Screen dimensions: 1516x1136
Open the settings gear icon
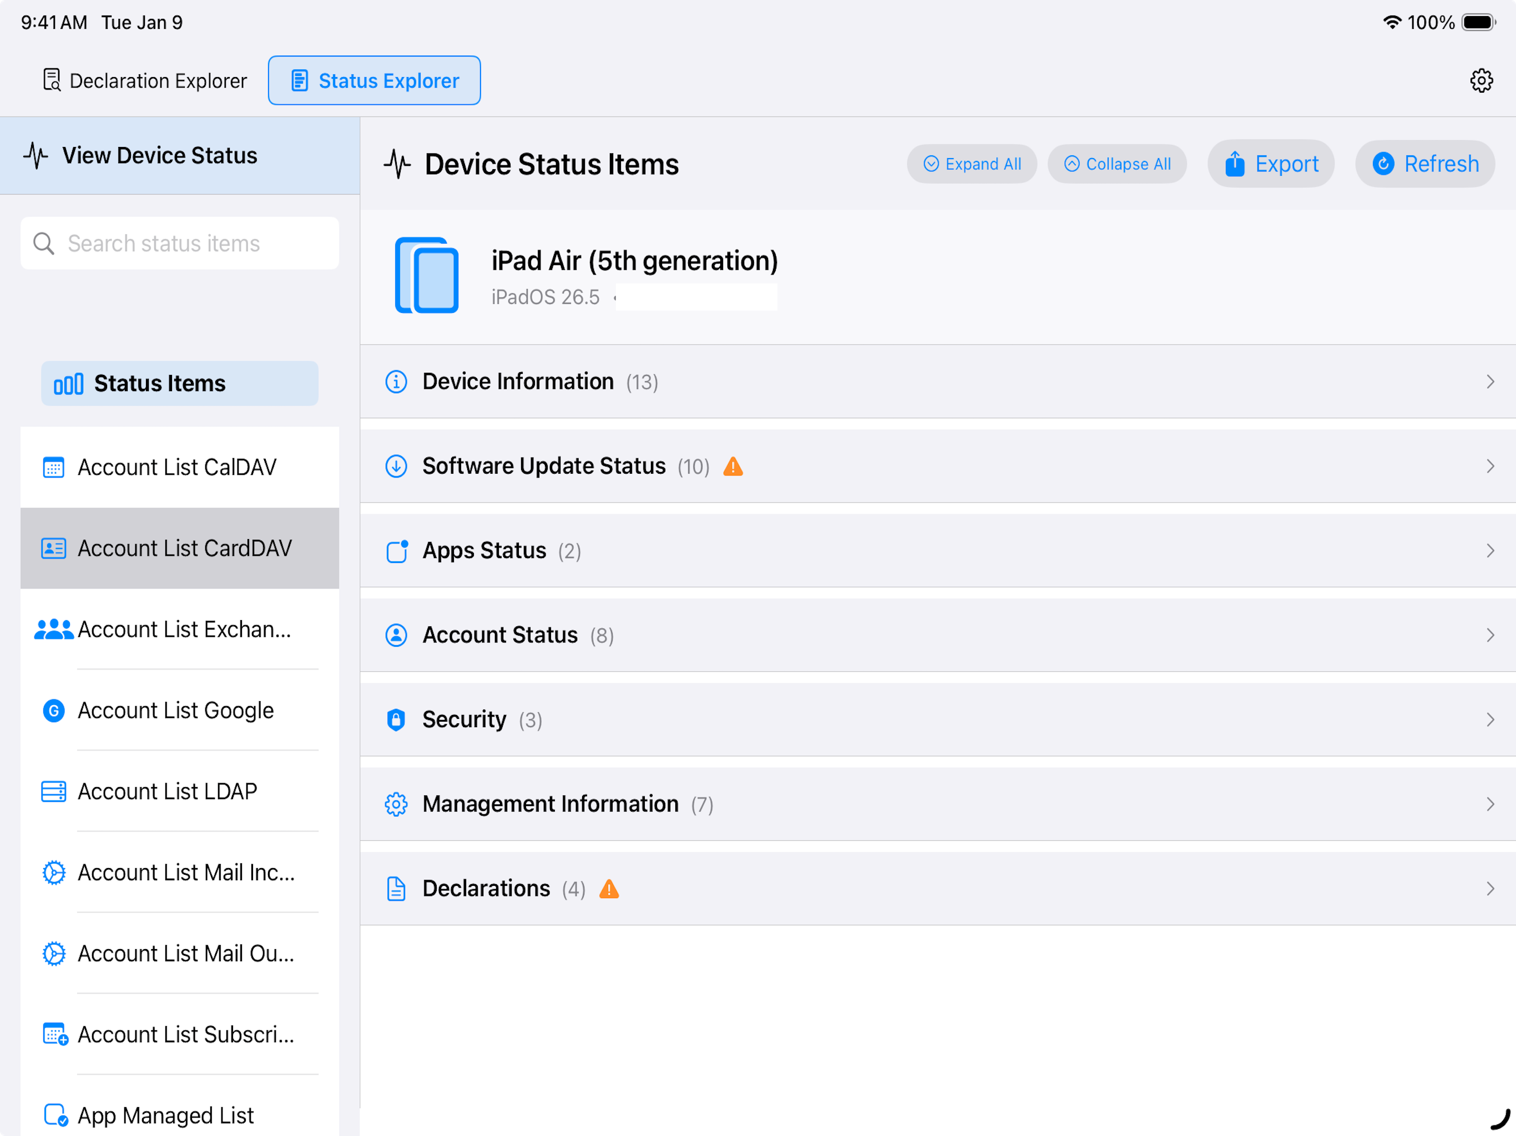click(1481, 81)
